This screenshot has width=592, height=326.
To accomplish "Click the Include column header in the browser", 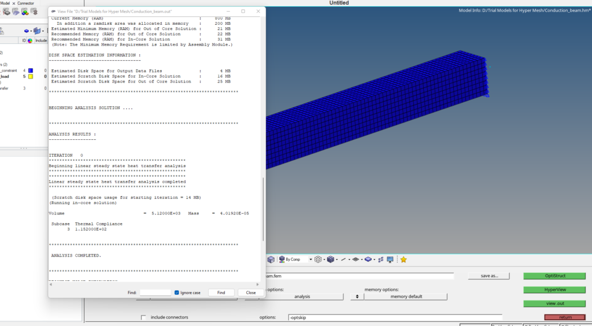I will coord(41,40).
